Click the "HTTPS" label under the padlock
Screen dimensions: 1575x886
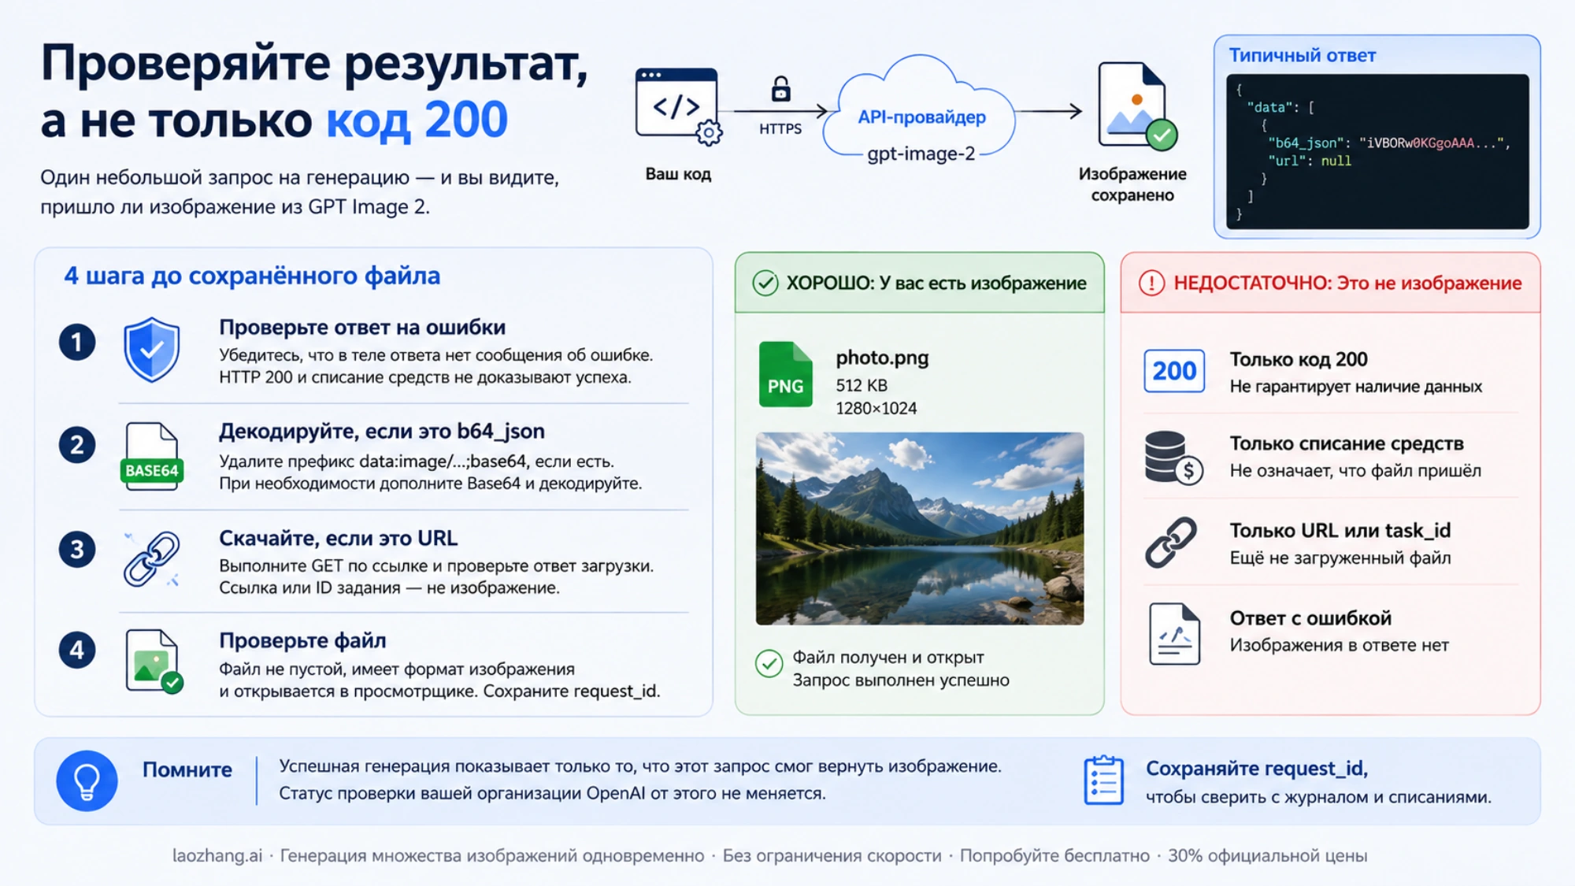[780, 128]
